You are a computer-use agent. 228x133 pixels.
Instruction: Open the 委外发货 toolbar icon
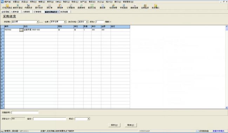click(x=39, y=6)
